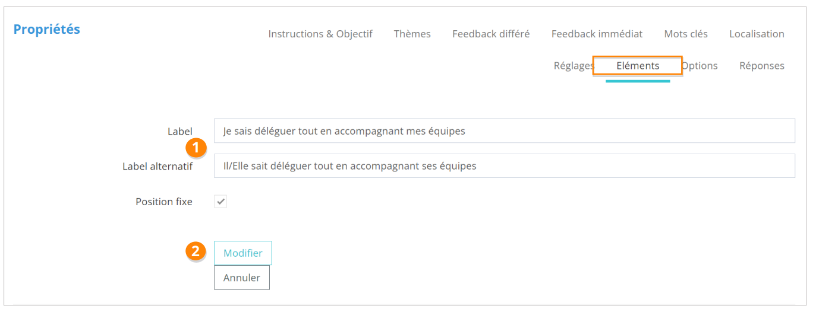The height and width of the screenshot is (309, 816).
Task: Go to the Feedback immédiat tab
Action: pyautogui.click(x=597, y=34)
